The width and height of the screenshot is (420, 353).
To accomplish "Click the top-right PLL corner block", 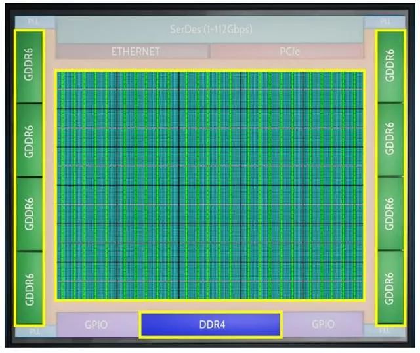I will pyautogui.click(x=392, y=21).
